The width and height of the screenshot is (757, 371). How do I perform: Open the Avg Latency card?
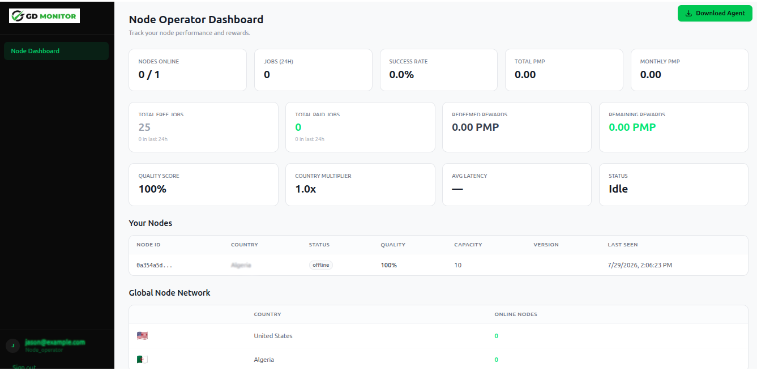click(x=516, y=185)
